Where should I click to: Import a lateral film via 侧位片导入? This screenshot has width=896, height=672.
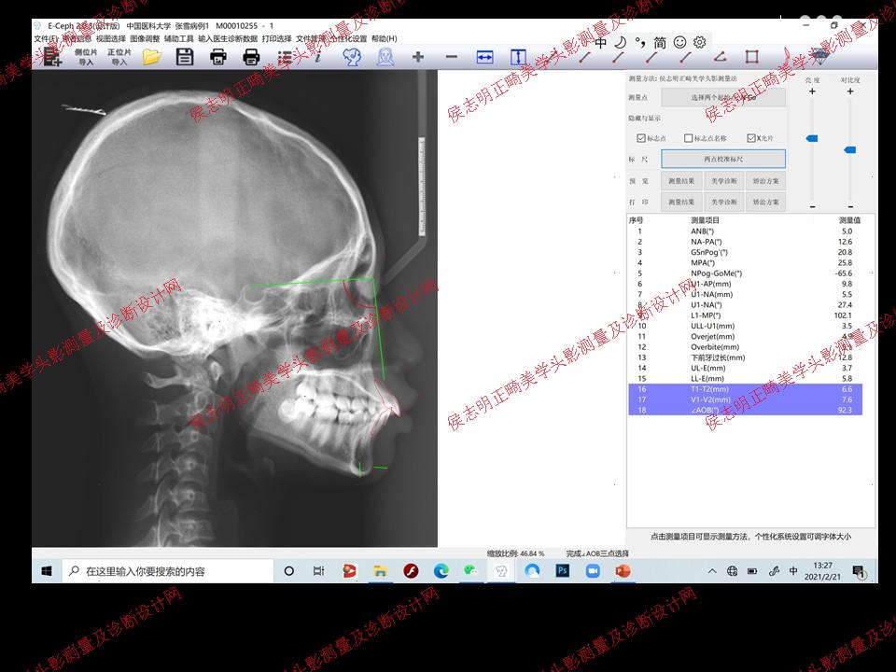[x=86, y=57]
